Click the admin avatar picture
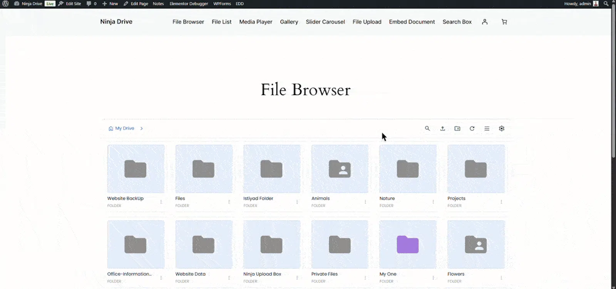This screenshot has width=616, height=289. pyautogui.click(x=596, y=4)
